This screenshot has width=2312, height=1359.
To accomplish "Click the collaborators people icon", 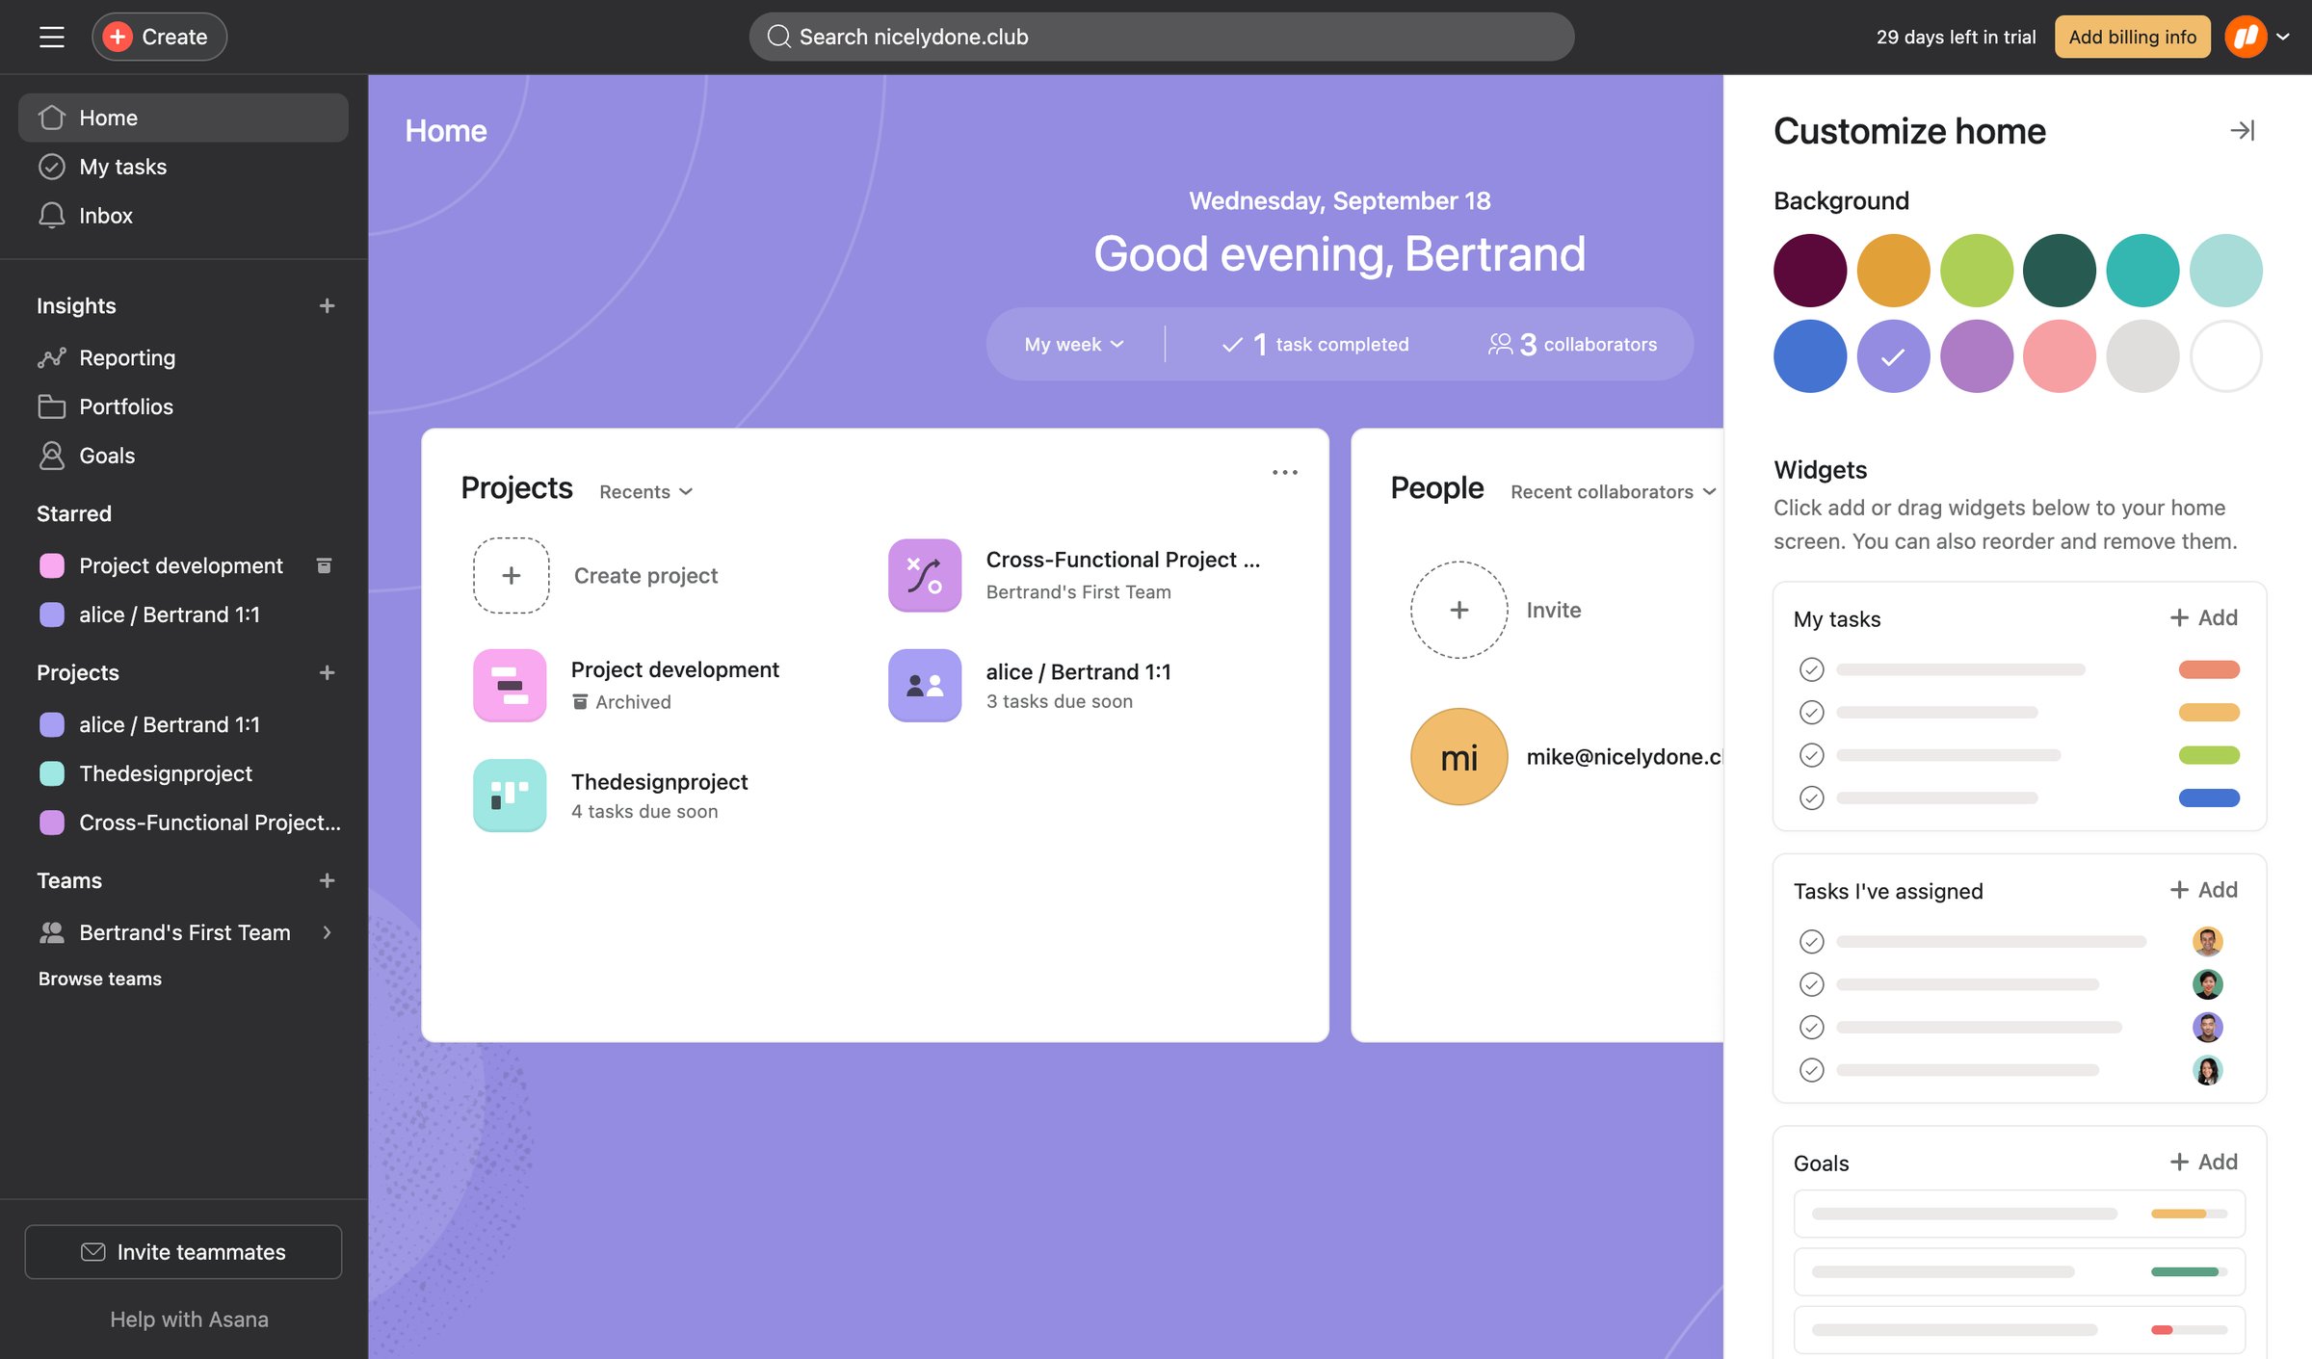I will 1500,344.
